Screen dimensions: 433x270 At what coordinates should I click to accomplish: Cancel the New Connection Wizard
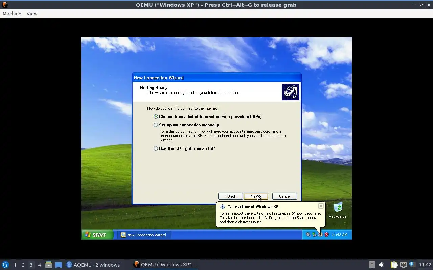point(284,196)
